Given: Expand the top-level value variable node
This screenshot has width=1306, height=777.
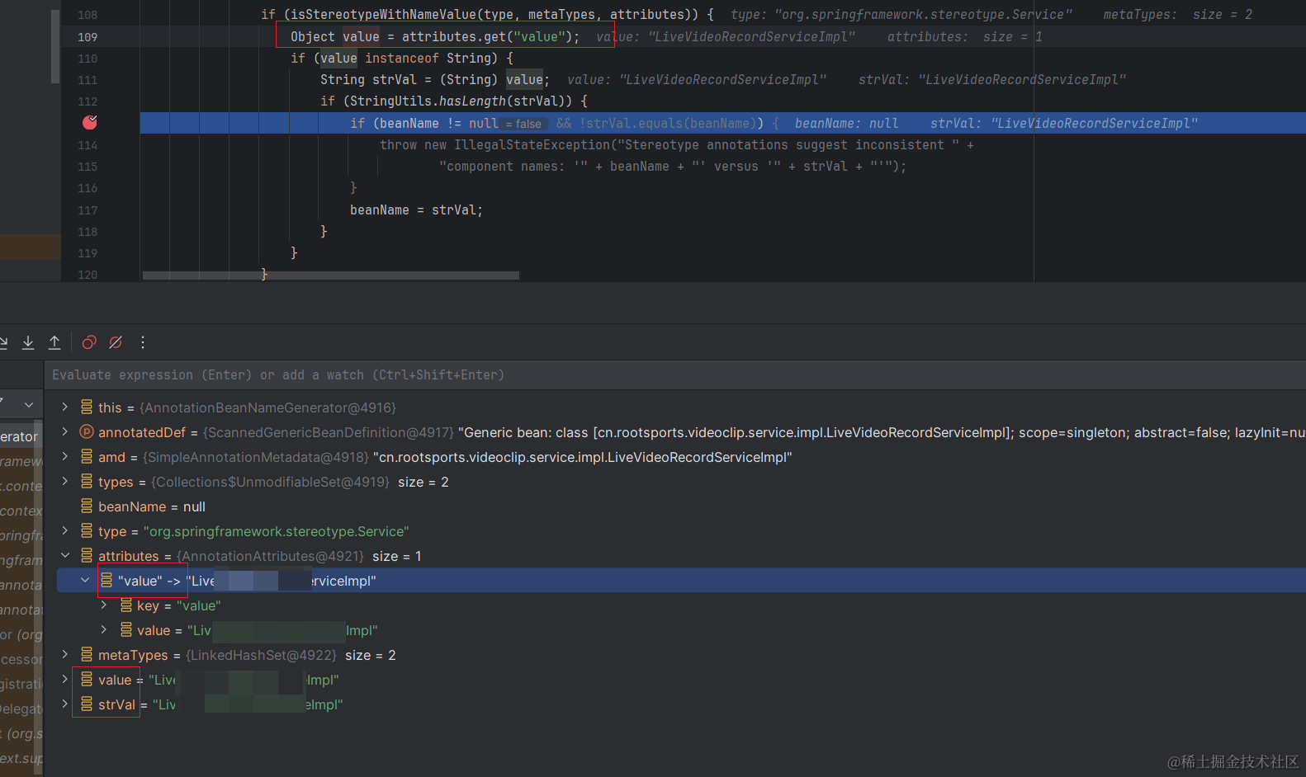Looking at the screenshot, I should point(65,680).
